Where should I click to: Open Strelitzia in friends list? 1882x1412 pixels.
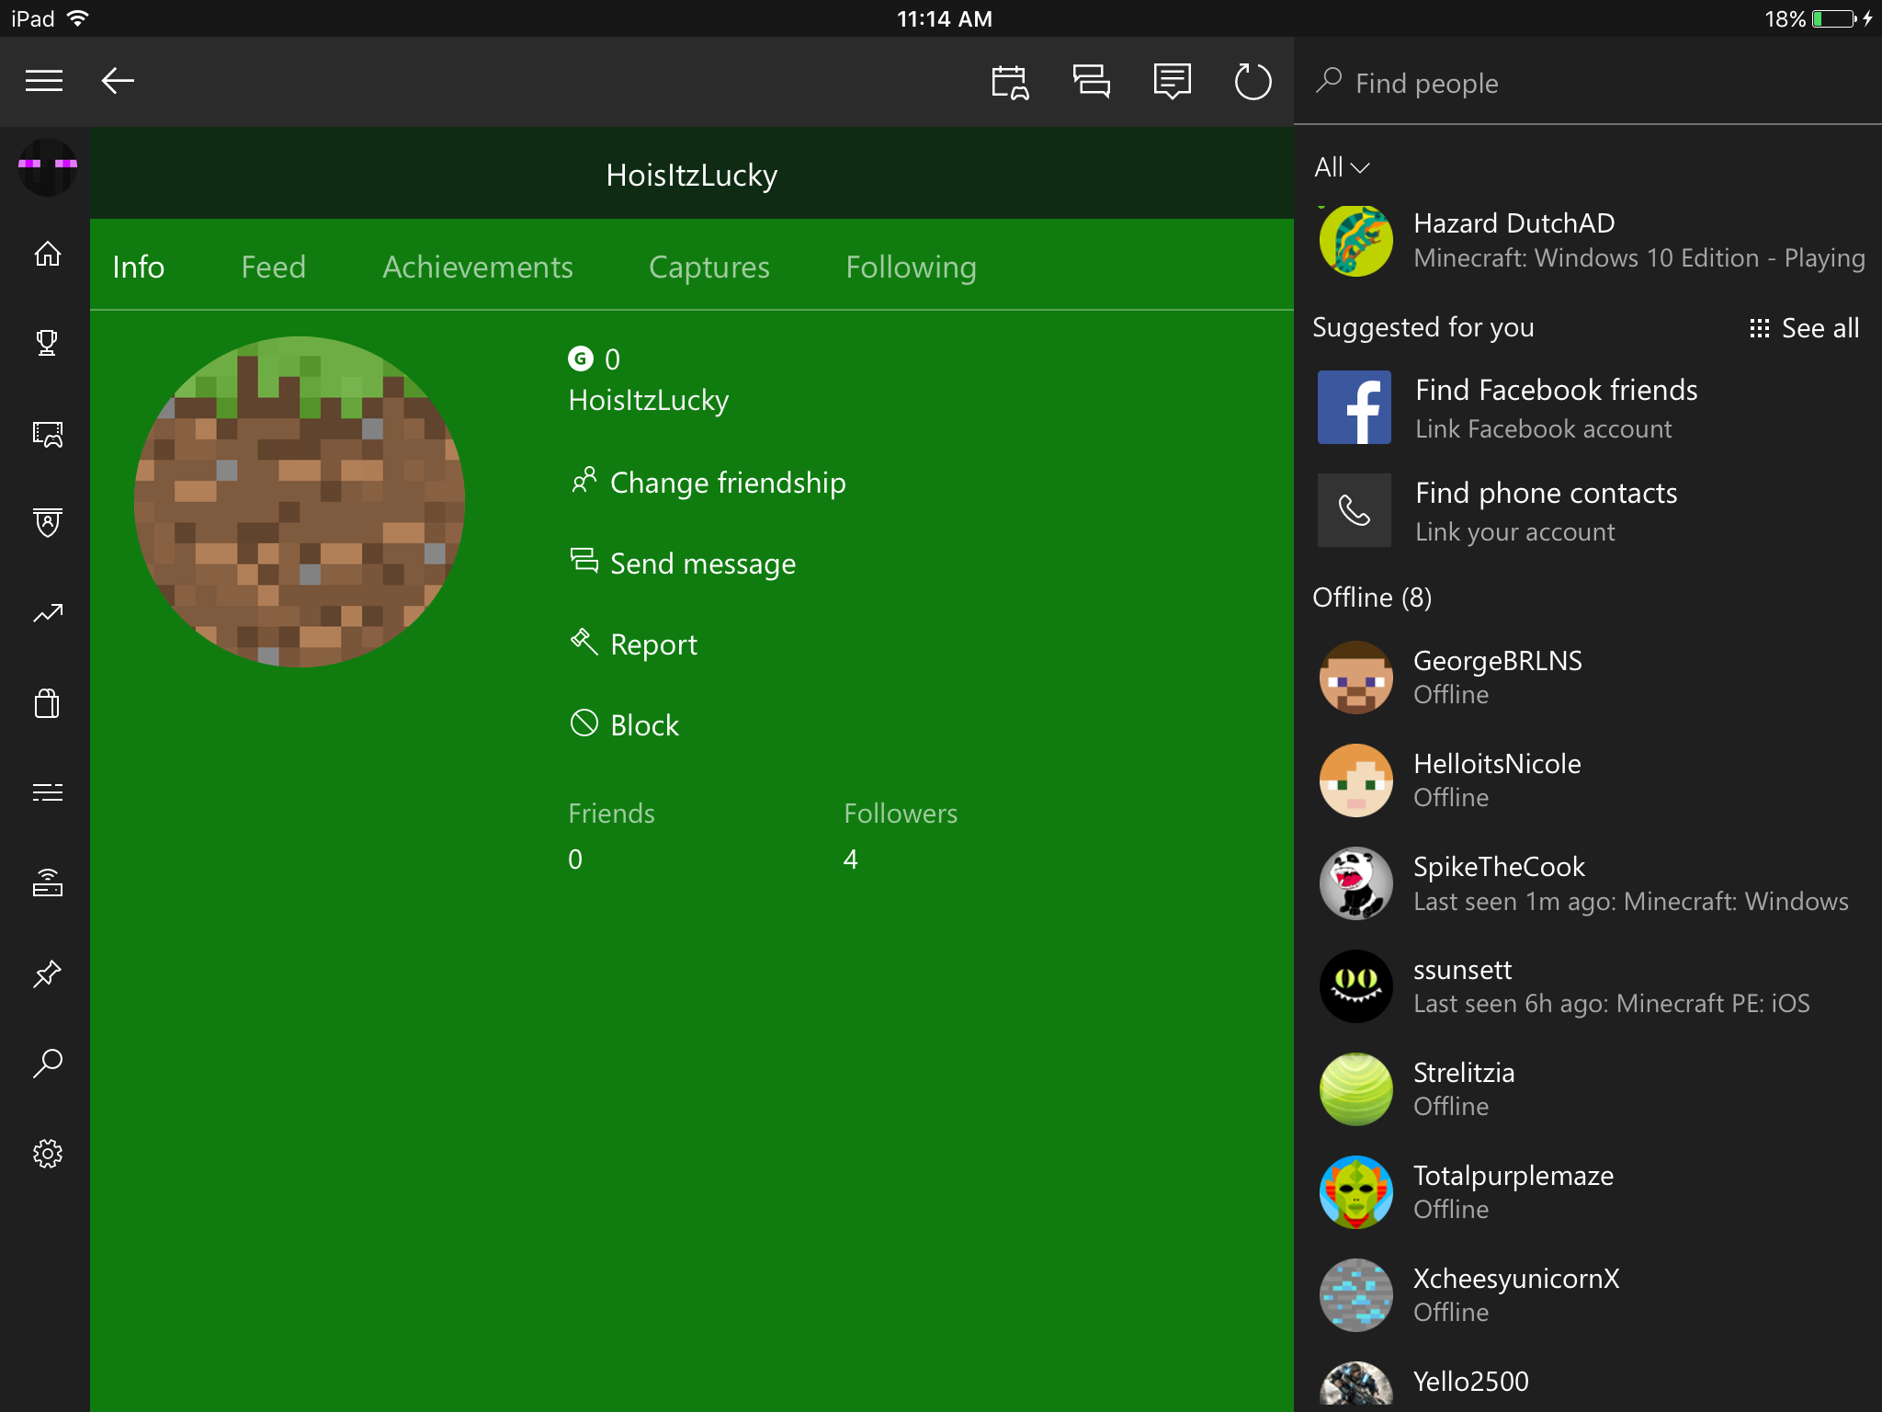(x=1588, y=1089)
